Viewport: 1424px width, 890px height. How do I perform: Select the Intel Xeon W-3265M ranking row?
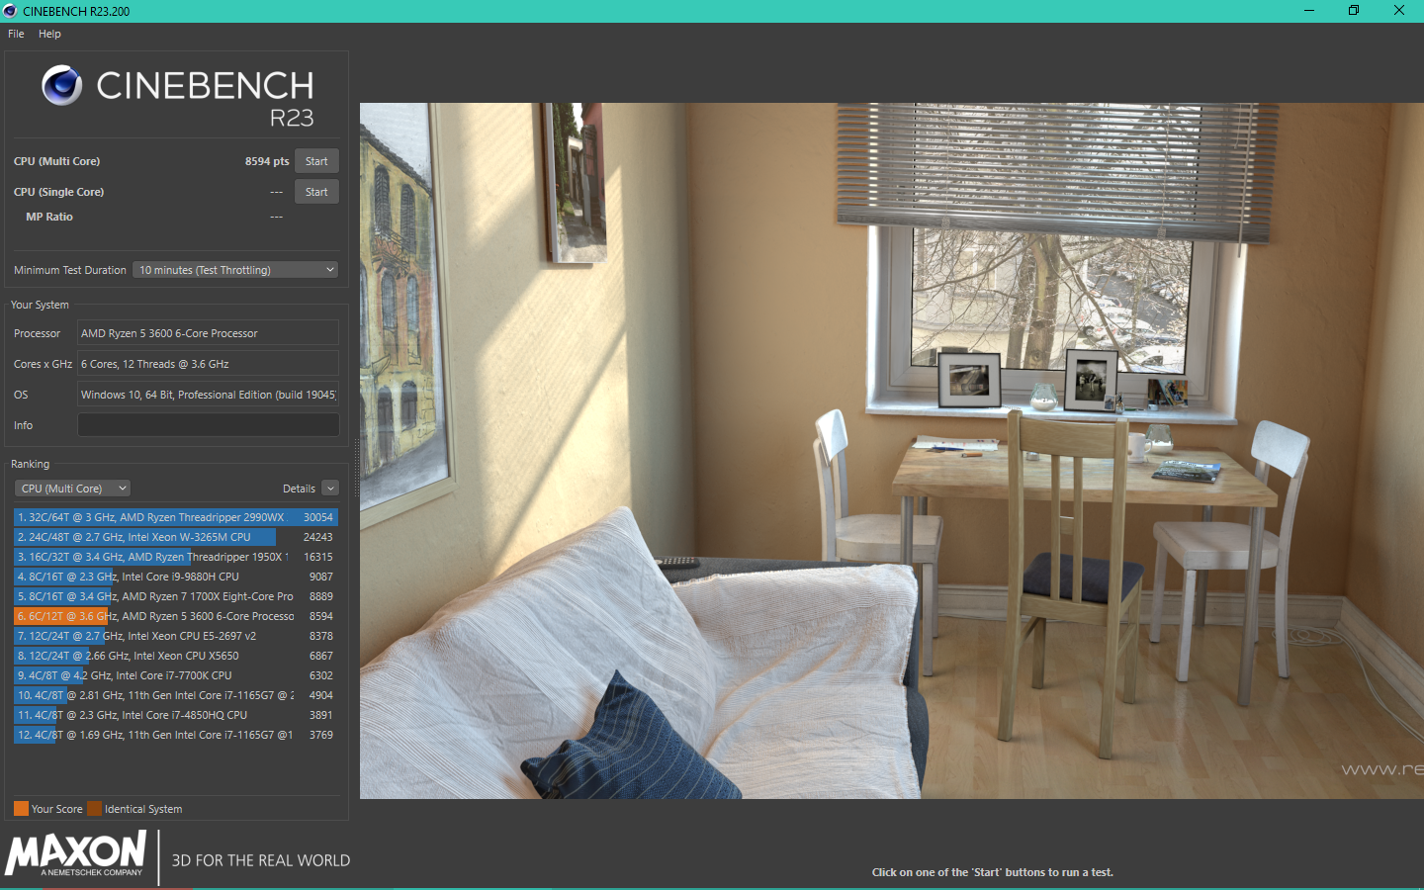coord(176,537)
